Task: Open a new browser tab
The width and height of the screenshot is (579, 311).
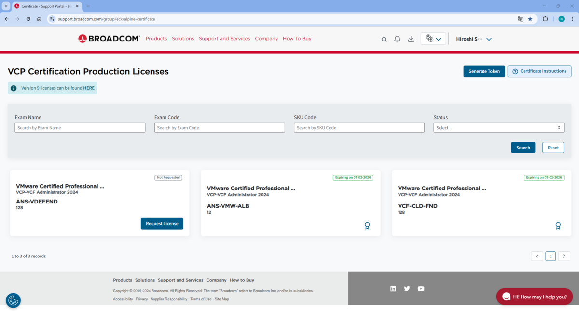Action: pos(88,6)
